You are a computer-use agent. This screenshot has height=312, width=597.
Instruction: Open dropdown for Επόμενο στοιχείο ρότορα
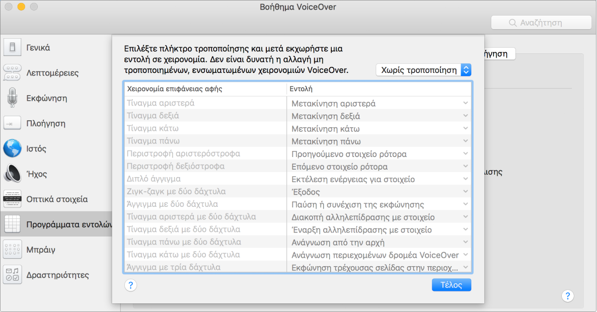(465, 166)
